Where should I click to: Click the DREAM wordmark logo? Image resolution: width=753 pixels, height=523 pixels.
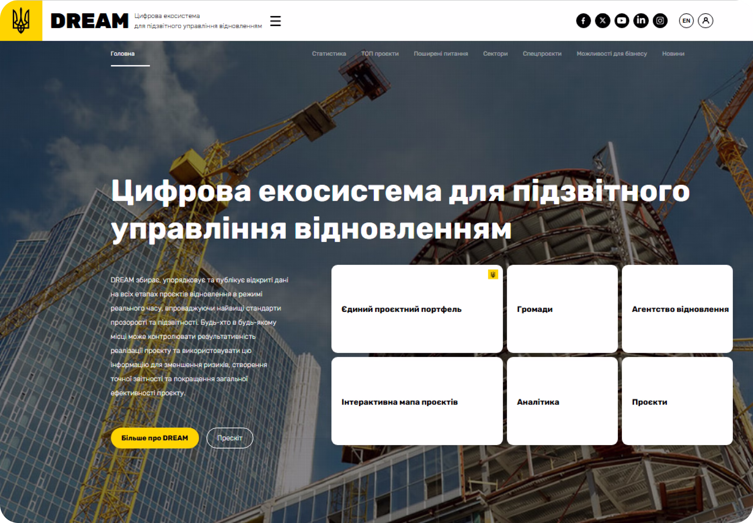coord(89,21)
